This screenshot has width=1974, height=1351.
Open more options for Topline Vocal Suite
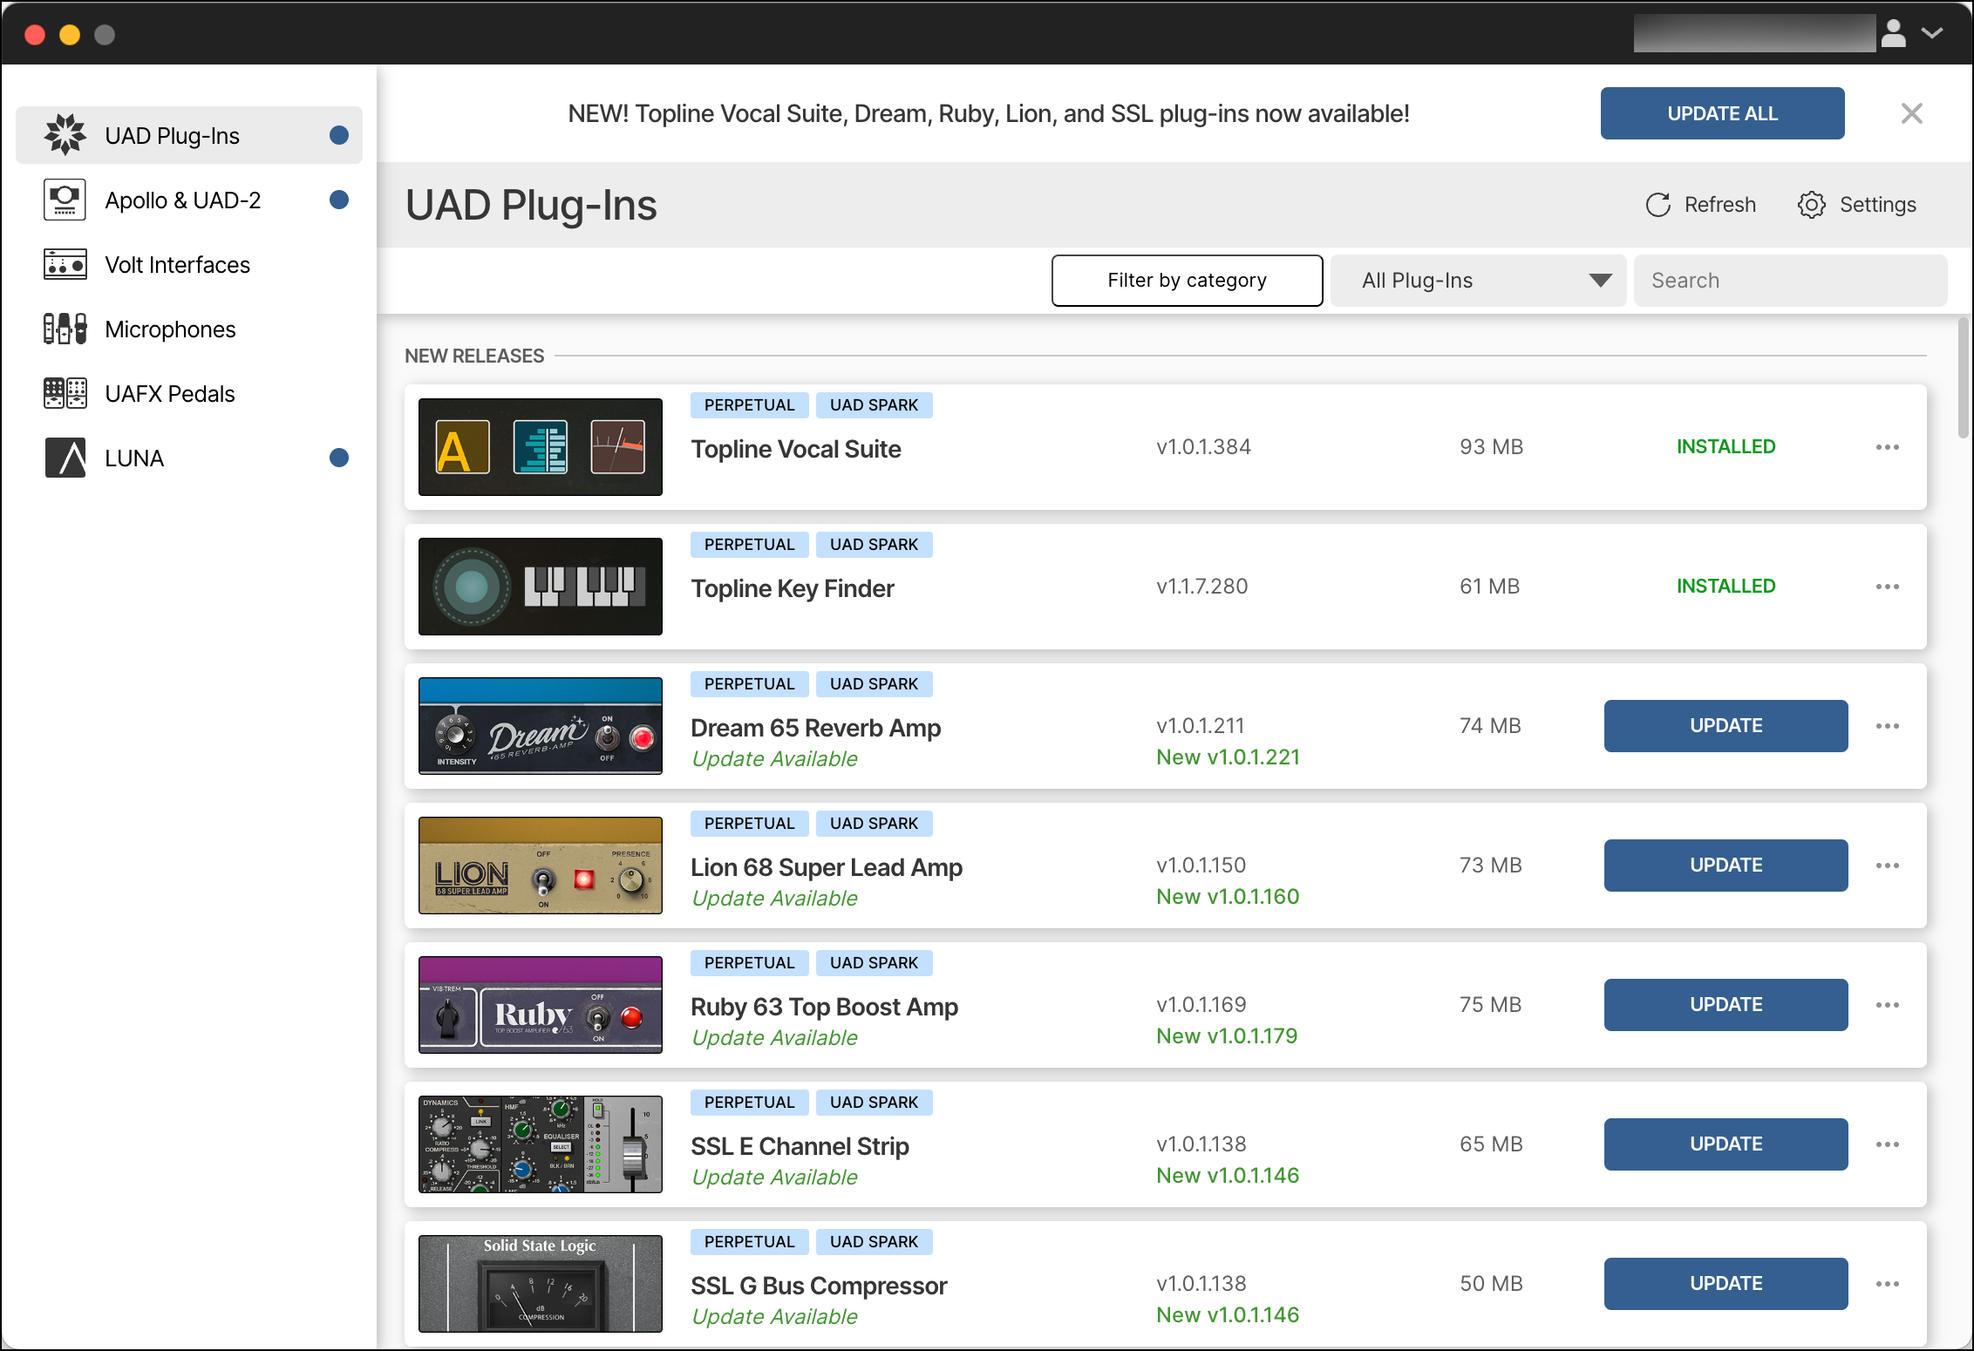1887,447
